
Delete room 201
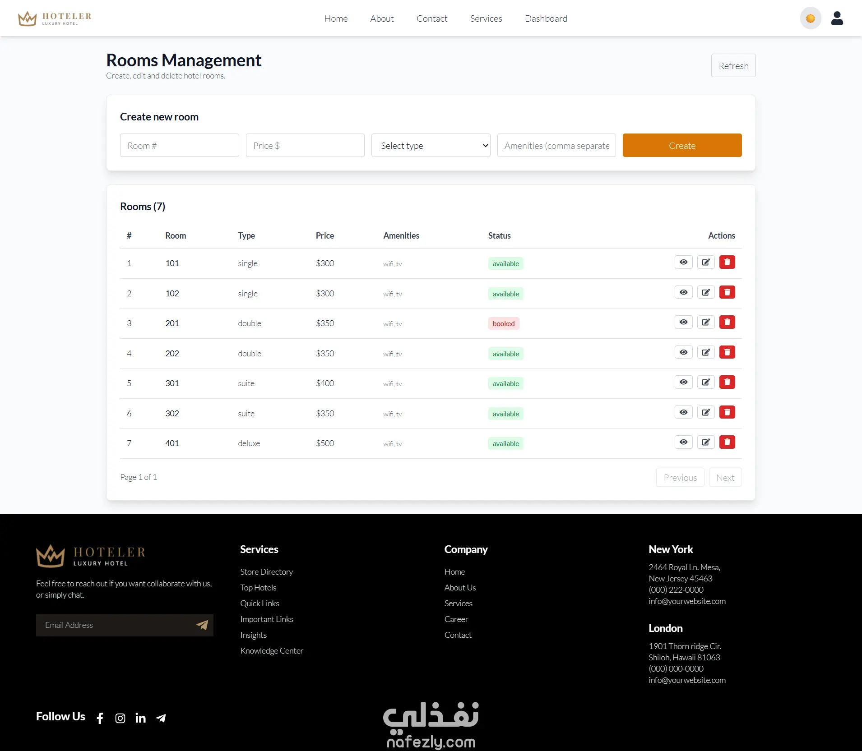727,322
